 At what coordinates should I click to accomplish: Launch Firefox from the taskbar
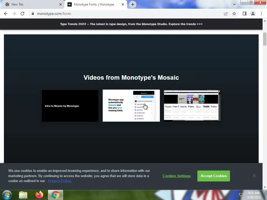(x=39, y=195)
